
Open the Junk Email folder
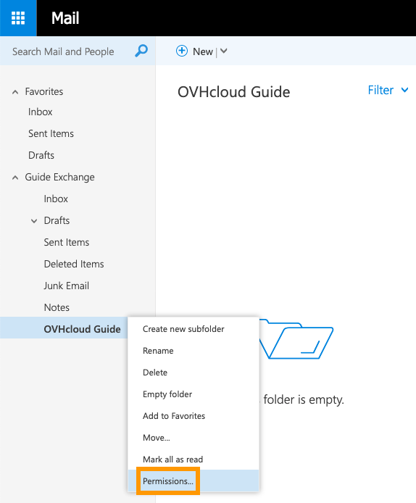[x=67, y=286]
